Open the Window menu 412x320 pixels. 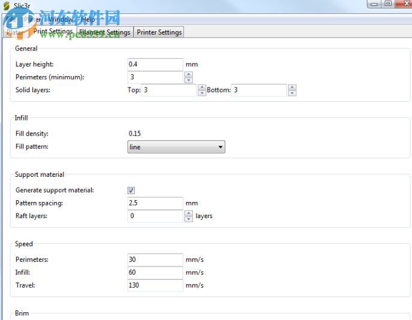(x=61, y=19)
